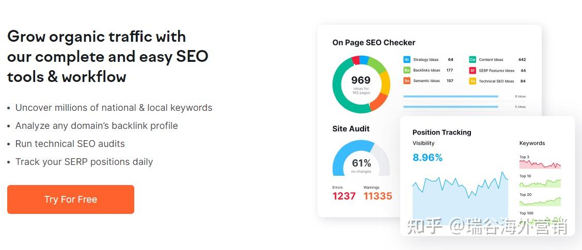Click the 969 ideas donut chart

(361, 84)
